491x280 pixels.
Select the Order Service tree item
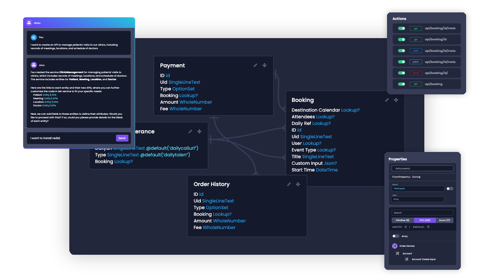tap(407, 246)
